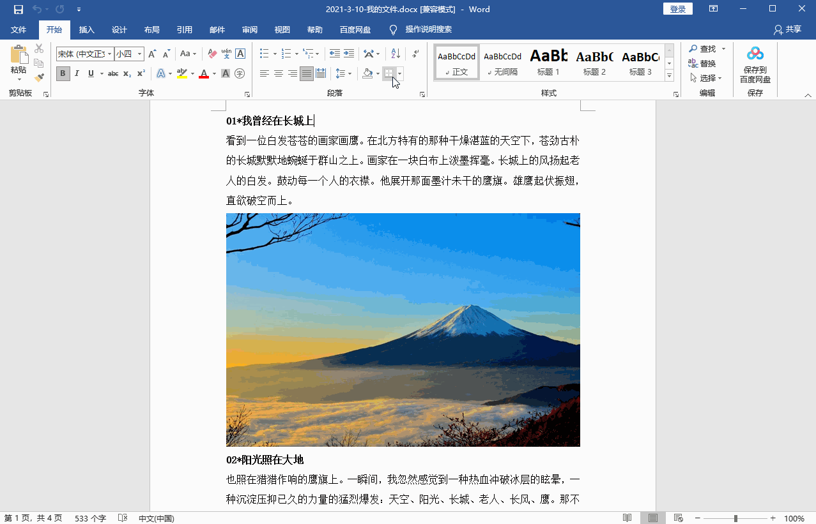Open the text highlight color tool
816x524 pixels.
(182, 73)
